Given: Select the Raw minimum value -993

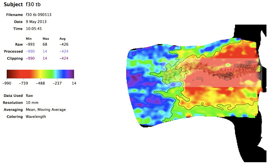Looking at the screenshot, I should (30, 44).
